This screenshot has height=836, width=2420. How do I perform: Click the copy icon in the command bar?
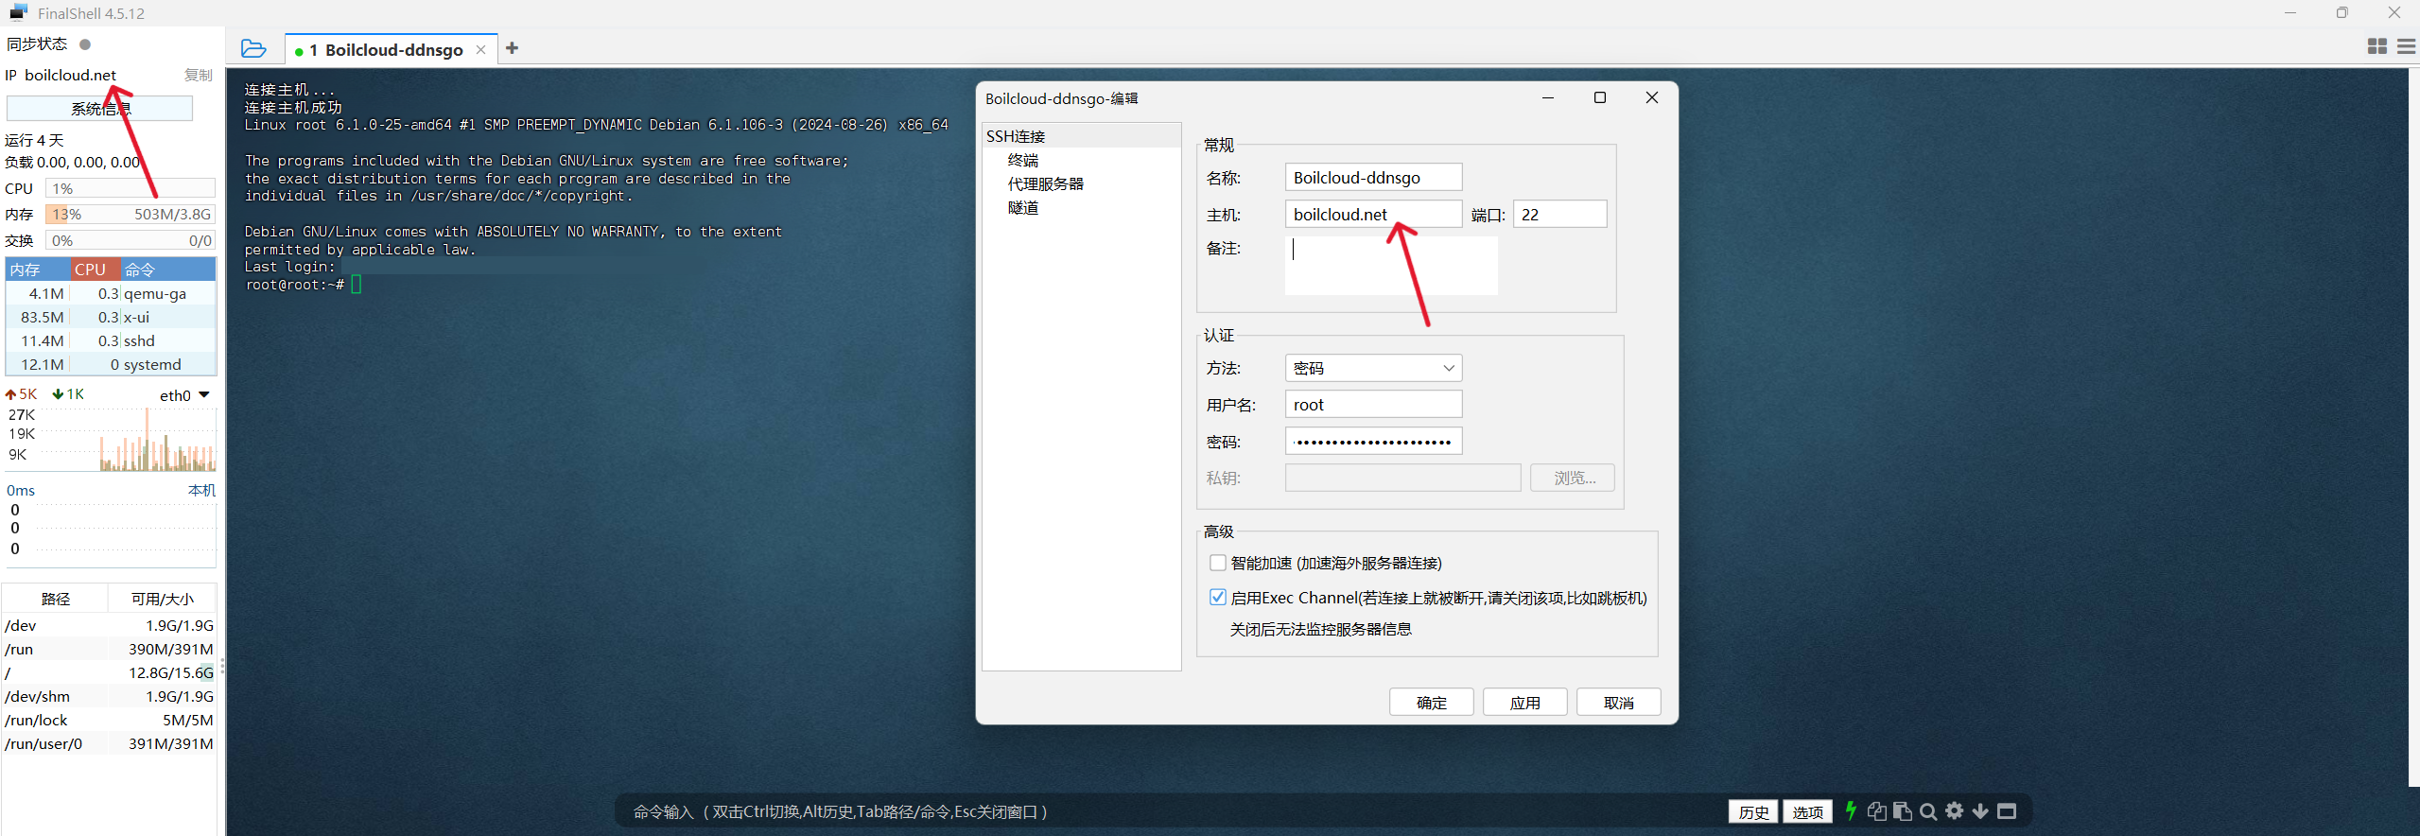coord(1876,811)
